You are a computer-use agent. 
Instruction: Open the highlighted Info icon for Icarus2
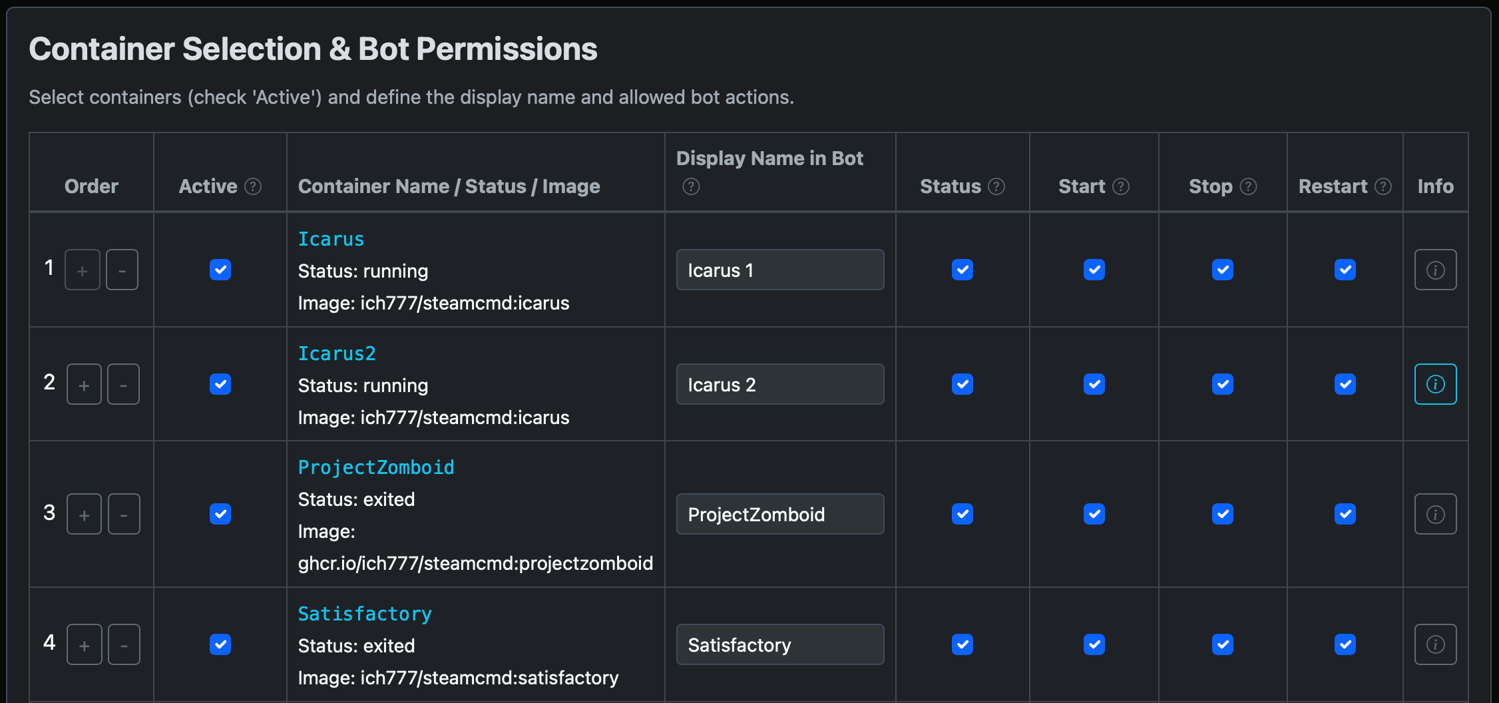[1435, 384]
